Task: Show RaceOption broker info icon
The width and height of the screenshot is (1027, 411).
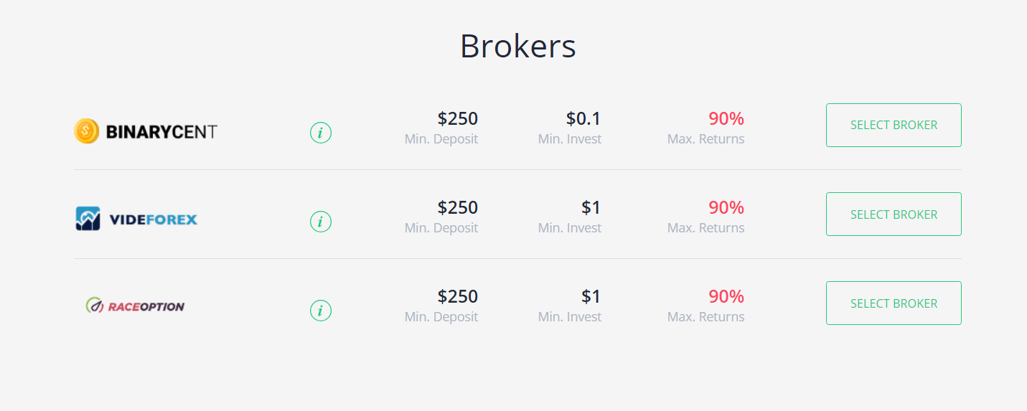Action: click(321, 311)
